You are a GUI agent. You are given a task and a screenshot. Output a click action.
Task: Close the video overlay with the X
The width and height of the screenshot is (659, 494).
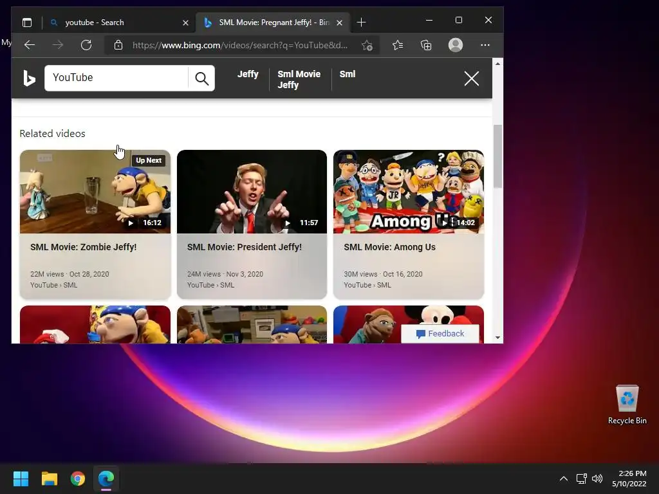(472, 78)
